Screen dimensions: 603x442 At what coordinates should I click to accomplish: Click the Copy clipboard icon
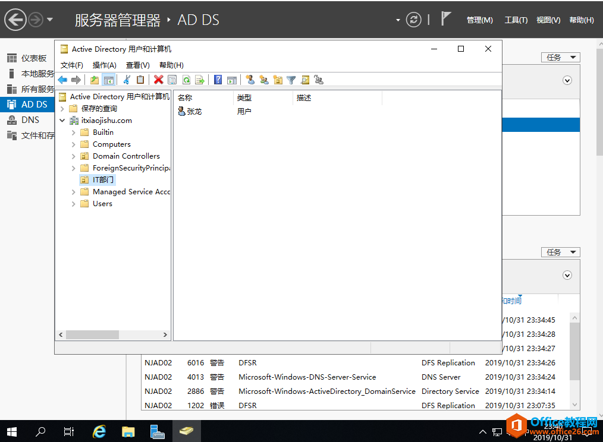(x=140, y=80)
